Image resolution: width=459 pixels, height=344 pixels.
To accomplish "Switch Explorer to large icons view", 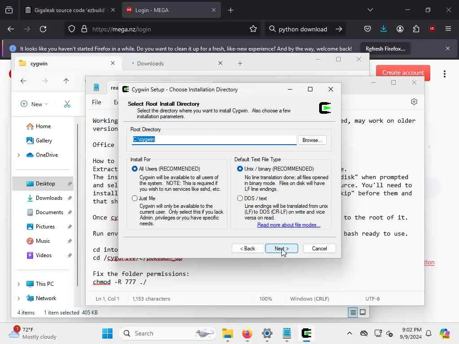I will (362, 312).
